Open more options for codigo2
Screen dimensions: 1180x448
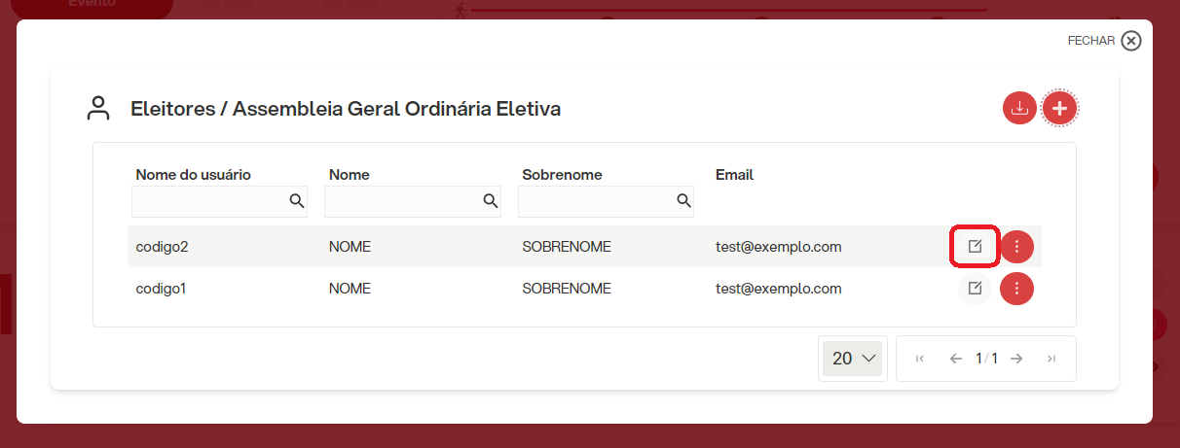1016,247
